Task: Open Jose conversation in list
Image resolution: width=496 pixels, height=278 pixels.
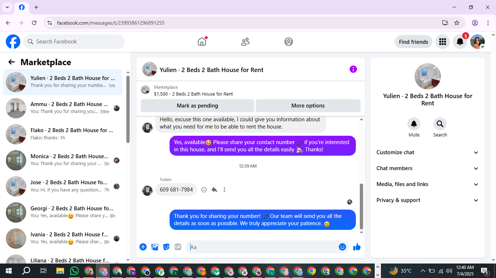Action: pyautogui.click(x=62, y=186)
